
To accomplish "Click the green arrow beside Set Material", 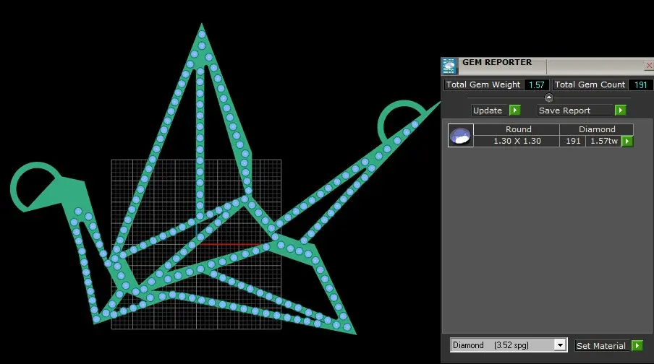I will [637, 345].
